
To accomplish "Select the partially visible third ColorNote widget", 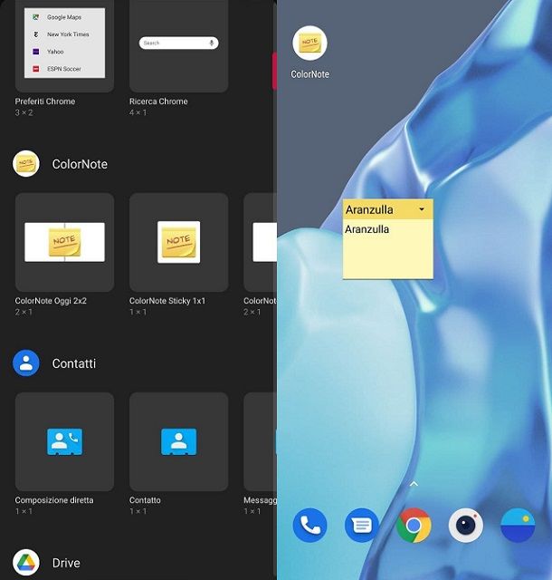I will (260, 242).
